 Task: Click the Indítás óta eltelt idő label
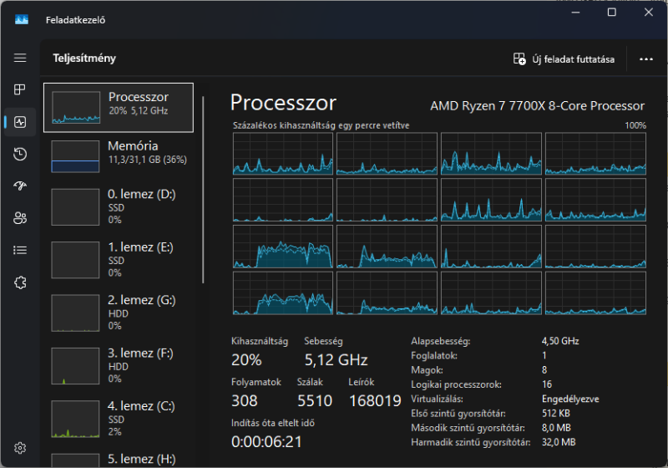(x=273, y=423)
